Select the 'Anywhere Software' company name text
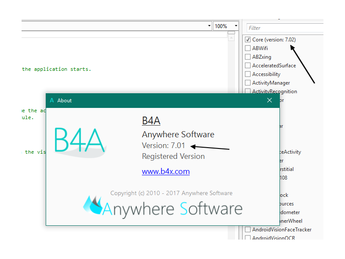The height and width of the screenshot is (259, 345). 178,134
